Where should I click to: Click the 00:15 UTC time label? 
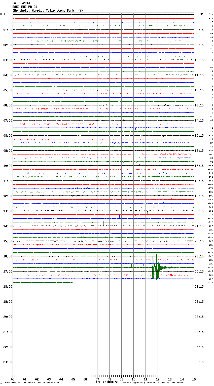click(x=199, y=272)
